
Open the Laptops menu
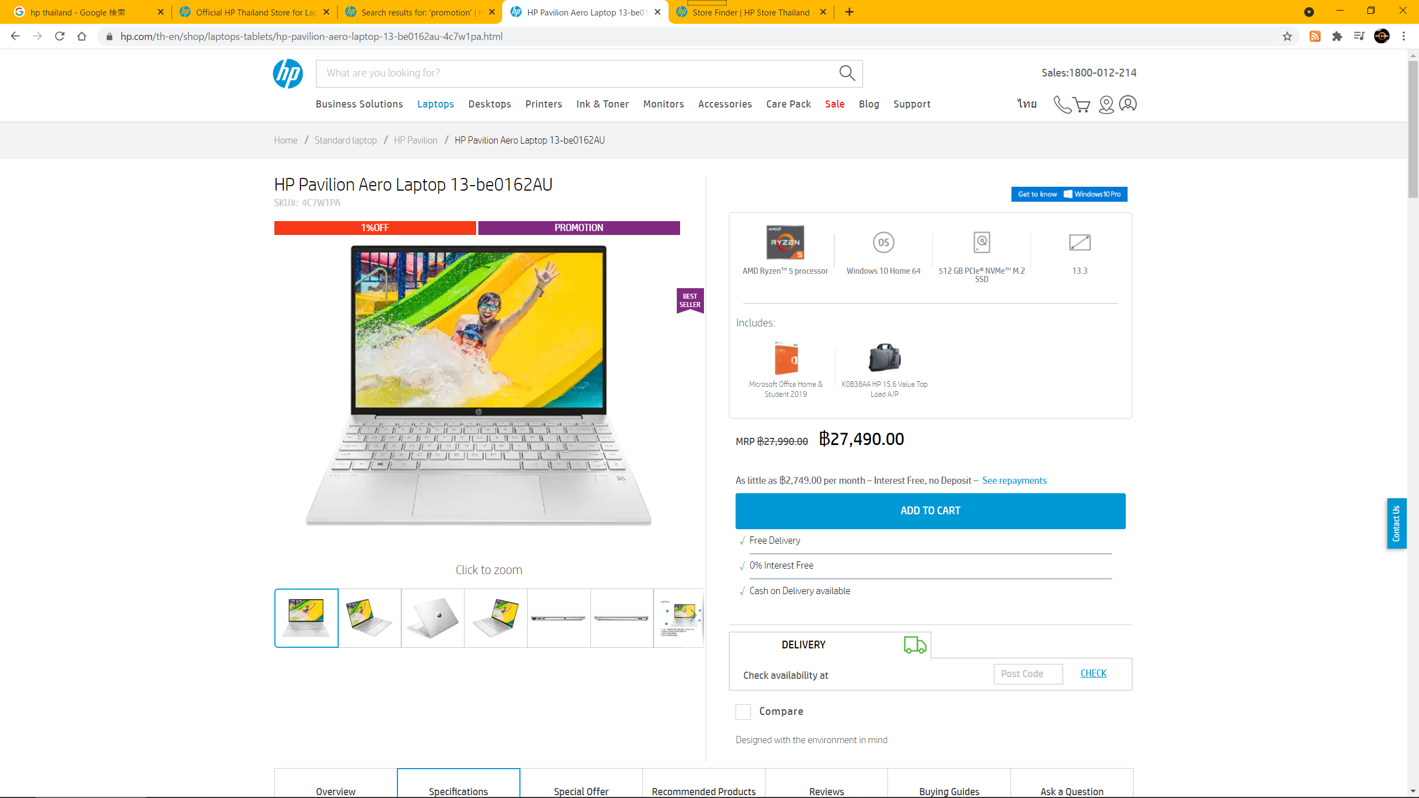(x=435, y=104)
